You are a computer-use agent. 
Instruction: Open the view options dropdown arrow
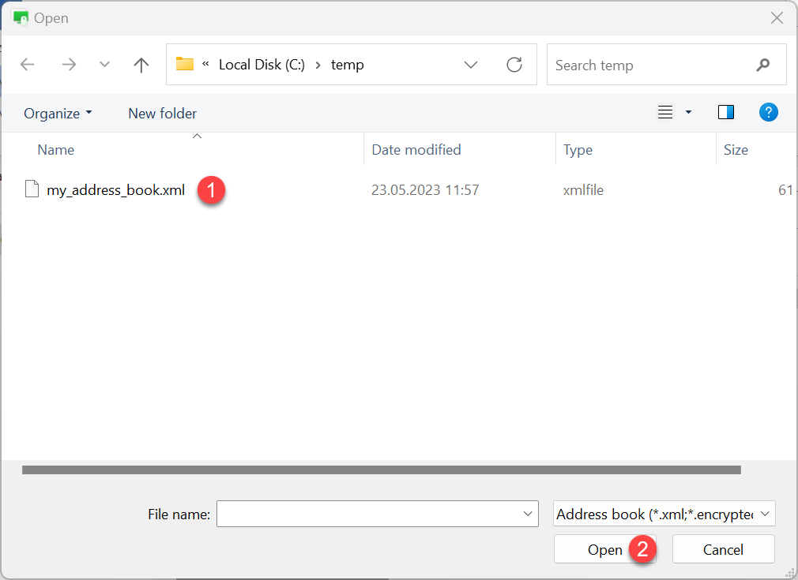(x=688, y=113)
